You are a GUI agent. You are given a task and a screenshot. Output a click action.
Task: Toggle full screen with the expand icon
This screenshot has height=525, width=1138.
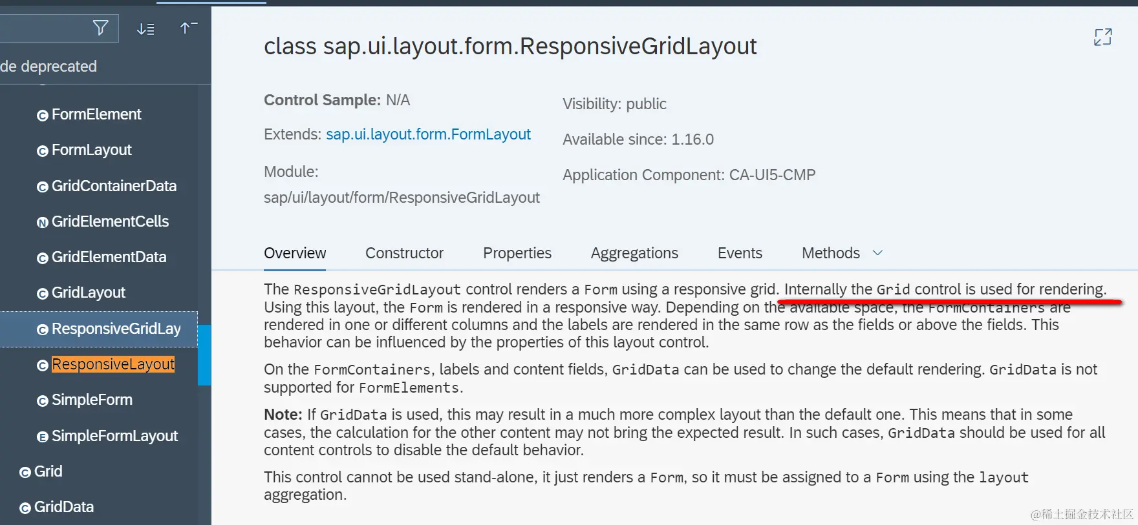coord(1102,37)
